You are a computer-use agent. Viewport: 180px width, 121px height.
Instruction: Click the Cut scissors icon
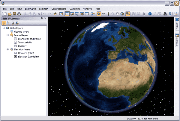(25, 14)
